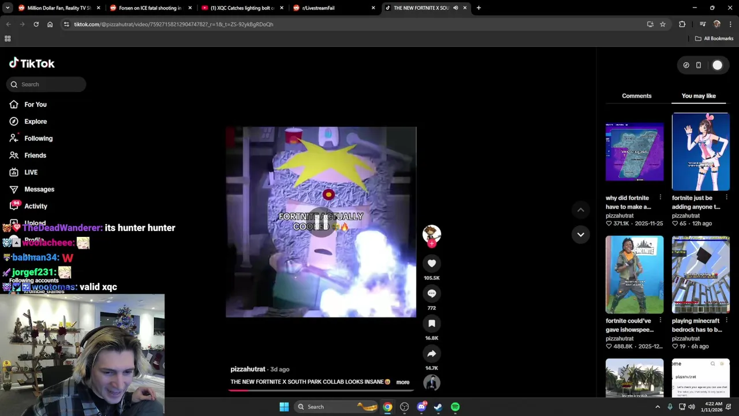
Task: Open Steam from the taskbar
Action: tap(438, 407)
